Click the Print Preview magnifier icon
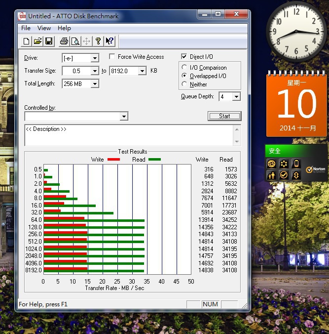 (75, 41)
